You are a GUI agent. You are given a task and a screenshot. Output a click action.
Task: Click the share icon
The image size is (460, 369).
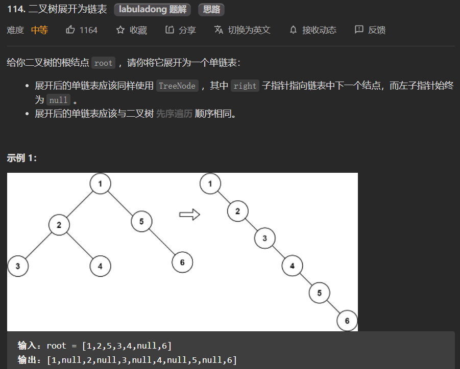[170, 30]
